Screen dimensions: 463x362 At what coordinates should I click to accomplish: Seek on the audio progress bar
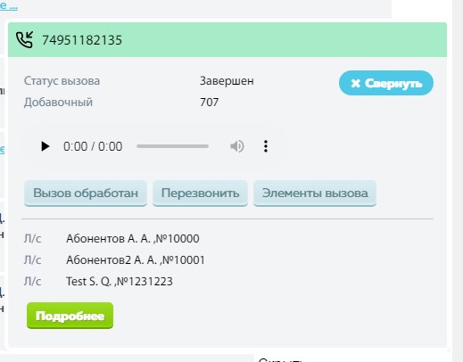[x=172, y=146]
